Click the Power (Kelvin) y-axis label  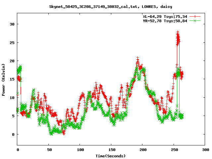3,80
